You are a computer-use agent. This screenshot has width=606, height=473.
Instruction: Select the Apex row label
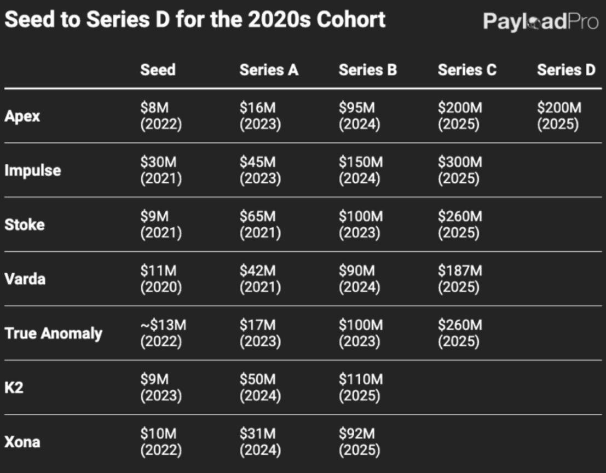[22, 116]
